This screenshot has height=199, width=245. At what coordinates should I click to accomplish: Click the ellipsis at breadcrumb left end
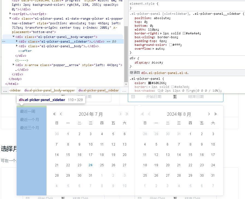pyautogui.click(x=5, y=90)
